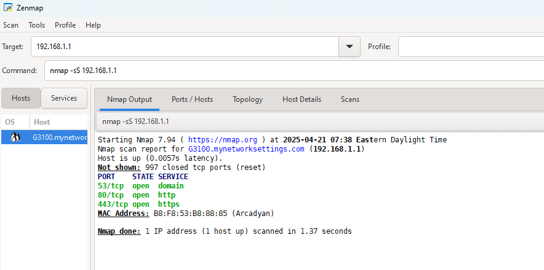Click the Linux penguin OS icon for G3100 host

[x=15, y=137]
